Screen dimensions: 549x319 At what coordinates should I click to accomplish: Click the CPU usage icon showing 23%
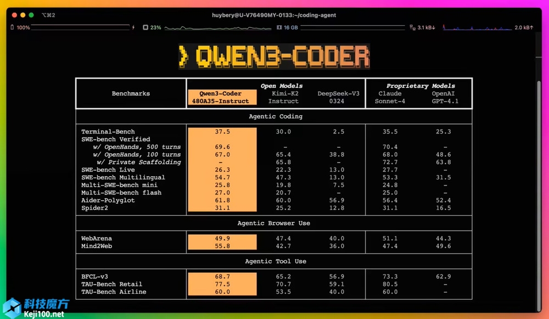click(x=145, y=27)
